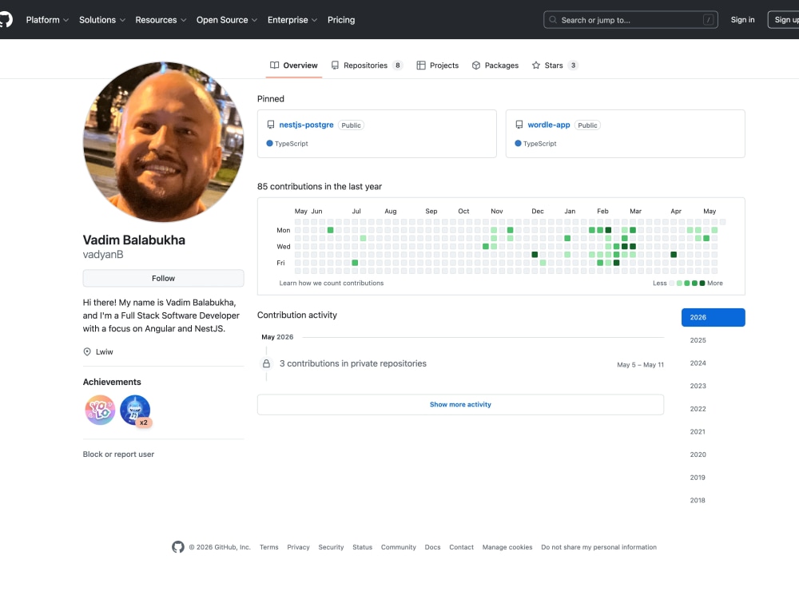This screenshot has height=599, width=799.
Task: Click the darkest green legend swatch near More
Action: click(x=702, y=284)
